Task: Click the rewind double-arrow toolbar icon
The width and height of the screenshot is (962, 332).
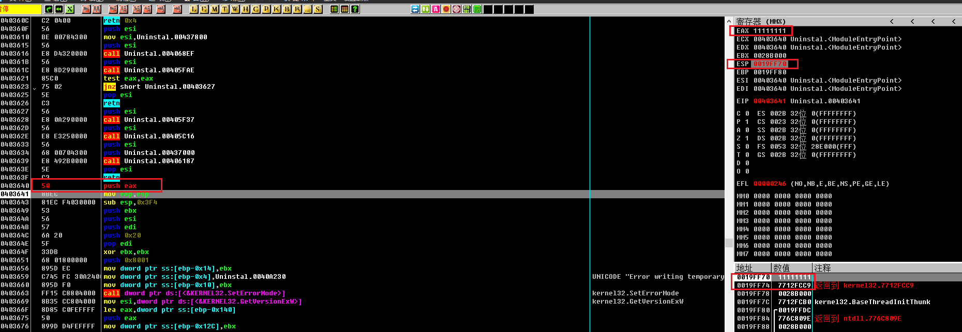Action: [x=59, y=9]
